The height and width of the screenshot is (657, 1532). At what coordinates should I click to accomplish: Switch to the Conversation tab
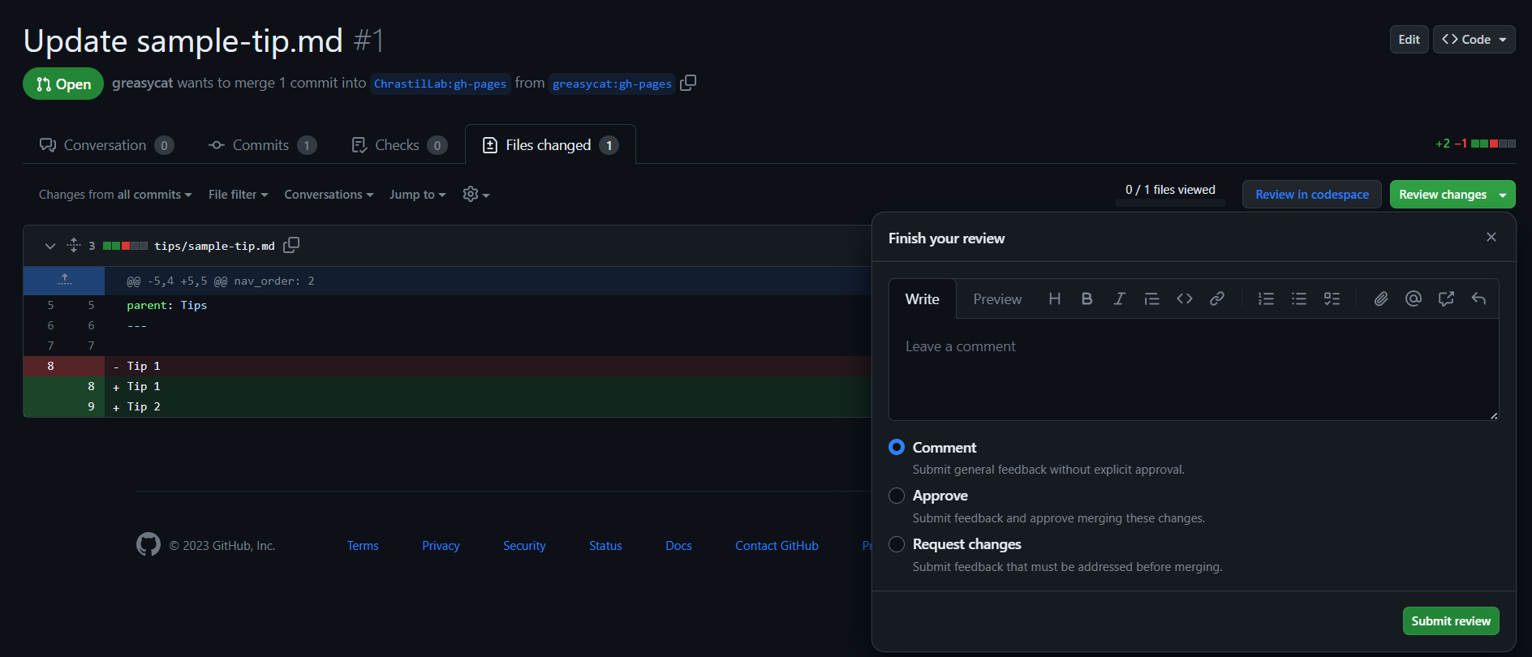(x=106, y=144)
